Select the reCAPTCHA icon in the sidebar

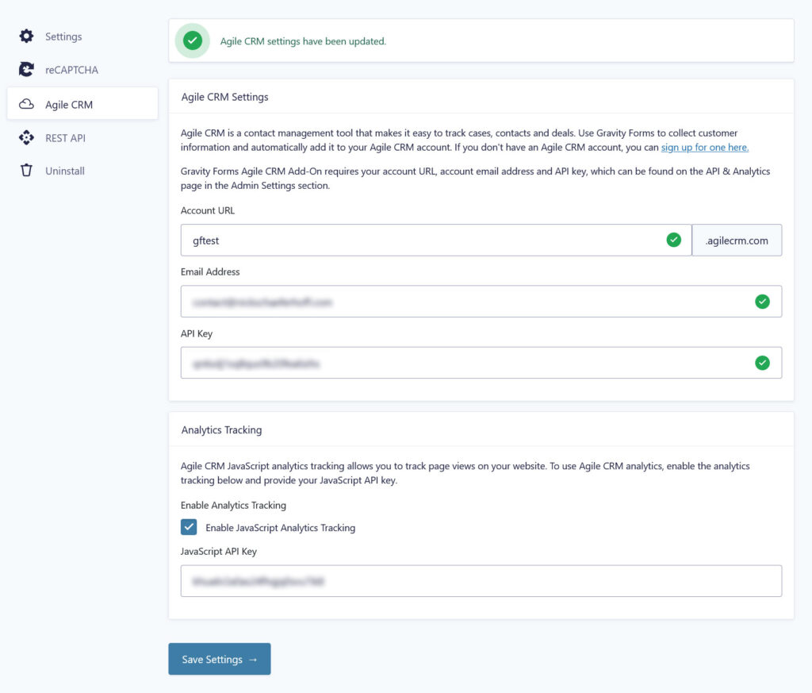(x=26, y=70)
